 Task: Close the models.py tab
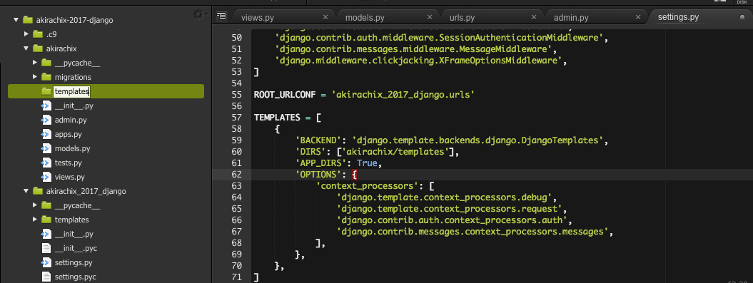430,17
